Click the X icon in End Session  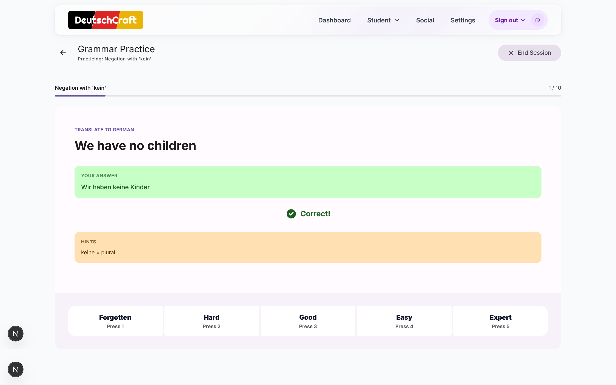pos(511,53)
